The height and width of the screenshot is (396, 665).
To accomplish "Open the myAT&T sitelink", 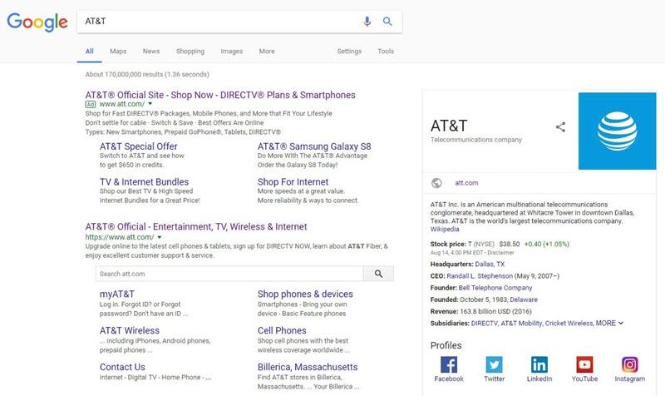I will pyautogui.click(x=117, y=294).
